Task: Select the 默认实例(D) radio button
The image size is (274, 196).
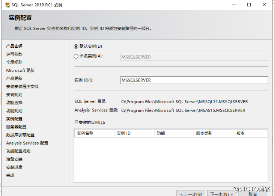Action: tap(76, 47)
